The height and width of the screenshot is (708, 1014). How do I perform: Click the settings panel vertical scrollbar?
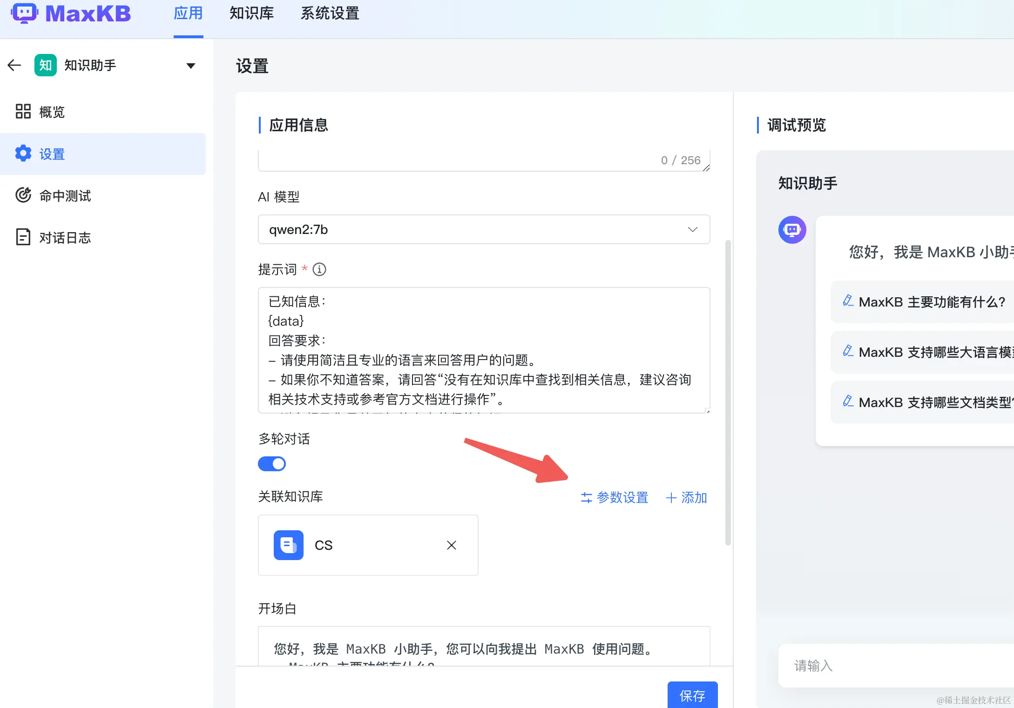(x=728, y=392)
